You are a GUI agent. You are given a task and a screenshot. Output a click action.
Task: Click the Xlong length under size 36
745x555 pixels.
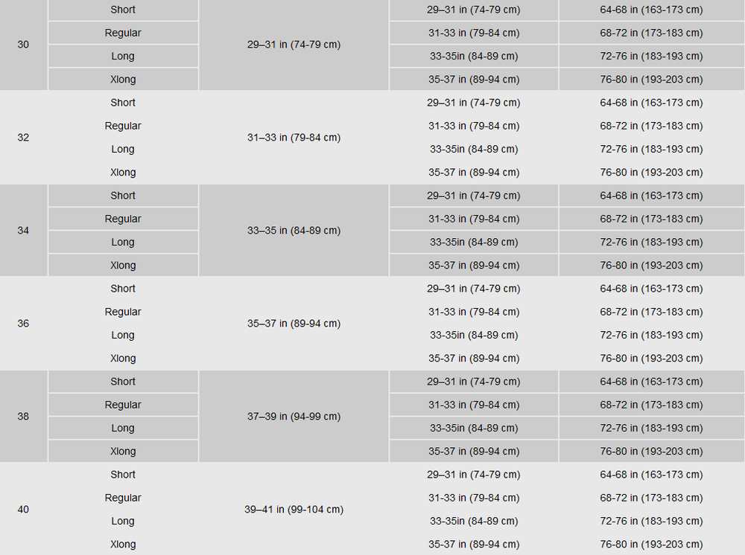point(123,358)
